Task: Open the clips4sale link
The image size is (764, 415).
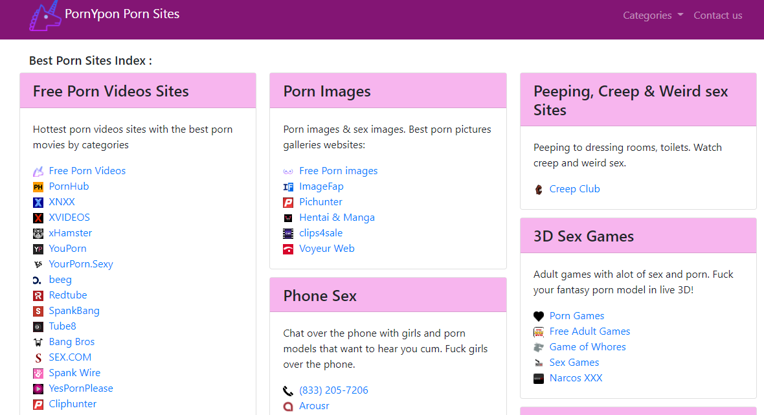Action: click(320, 233)
